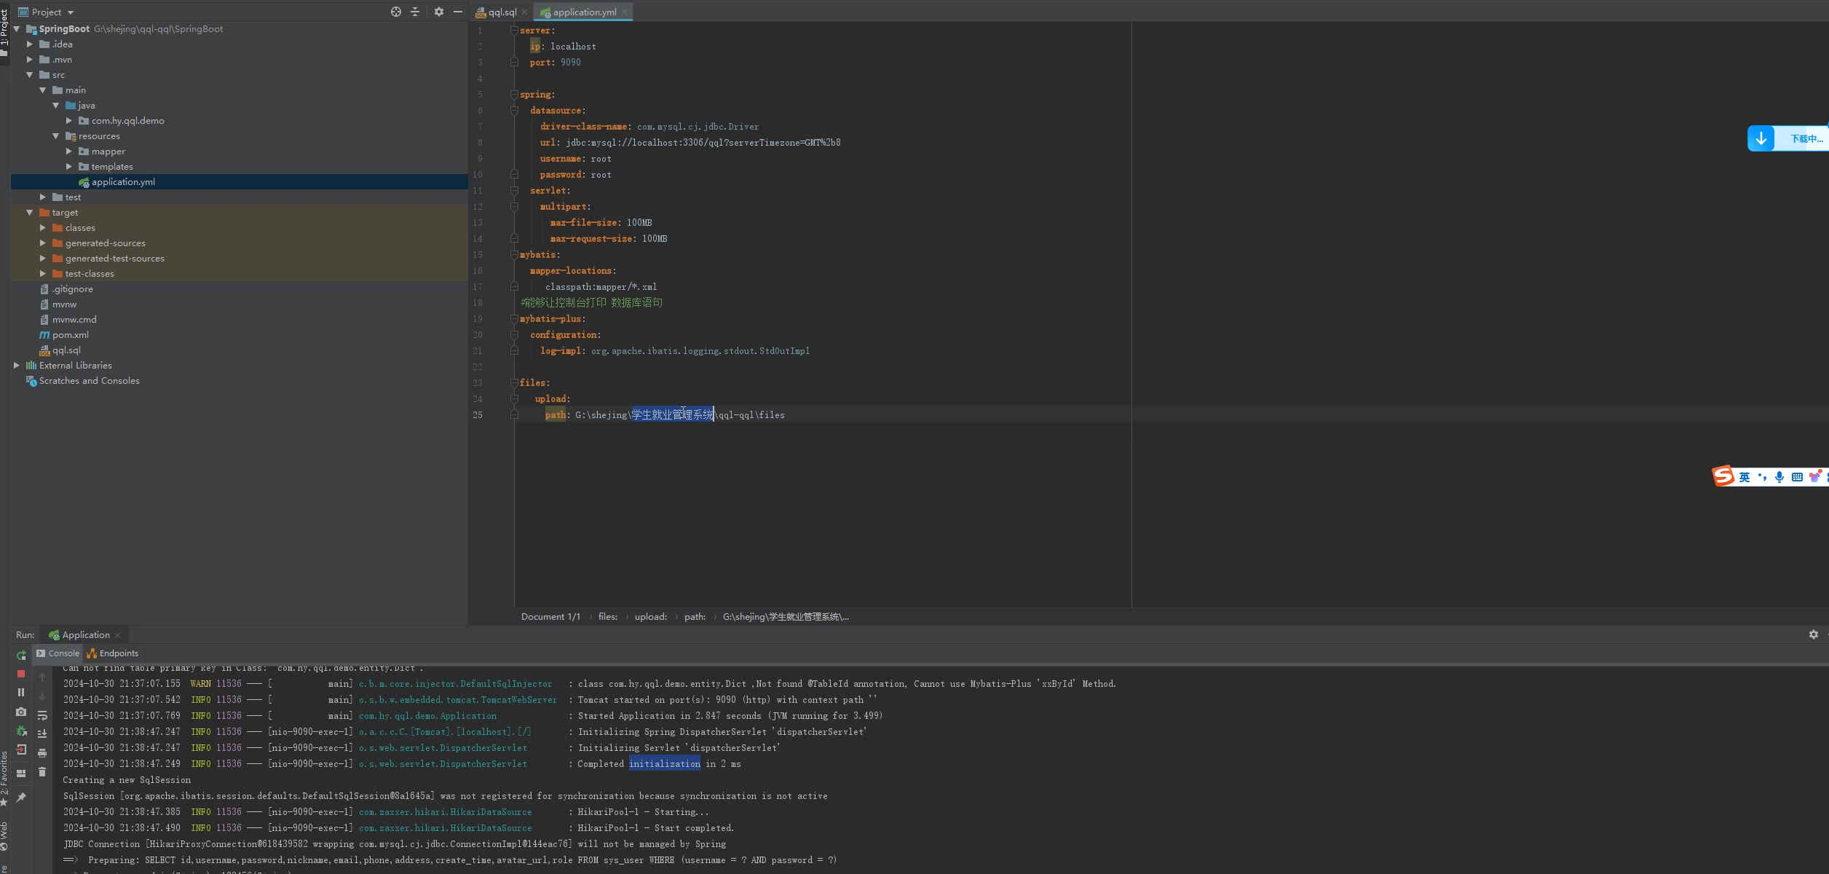Clear console output with the trash icon
This screenshot has width=1829, height=874.
tap(42, 772)
